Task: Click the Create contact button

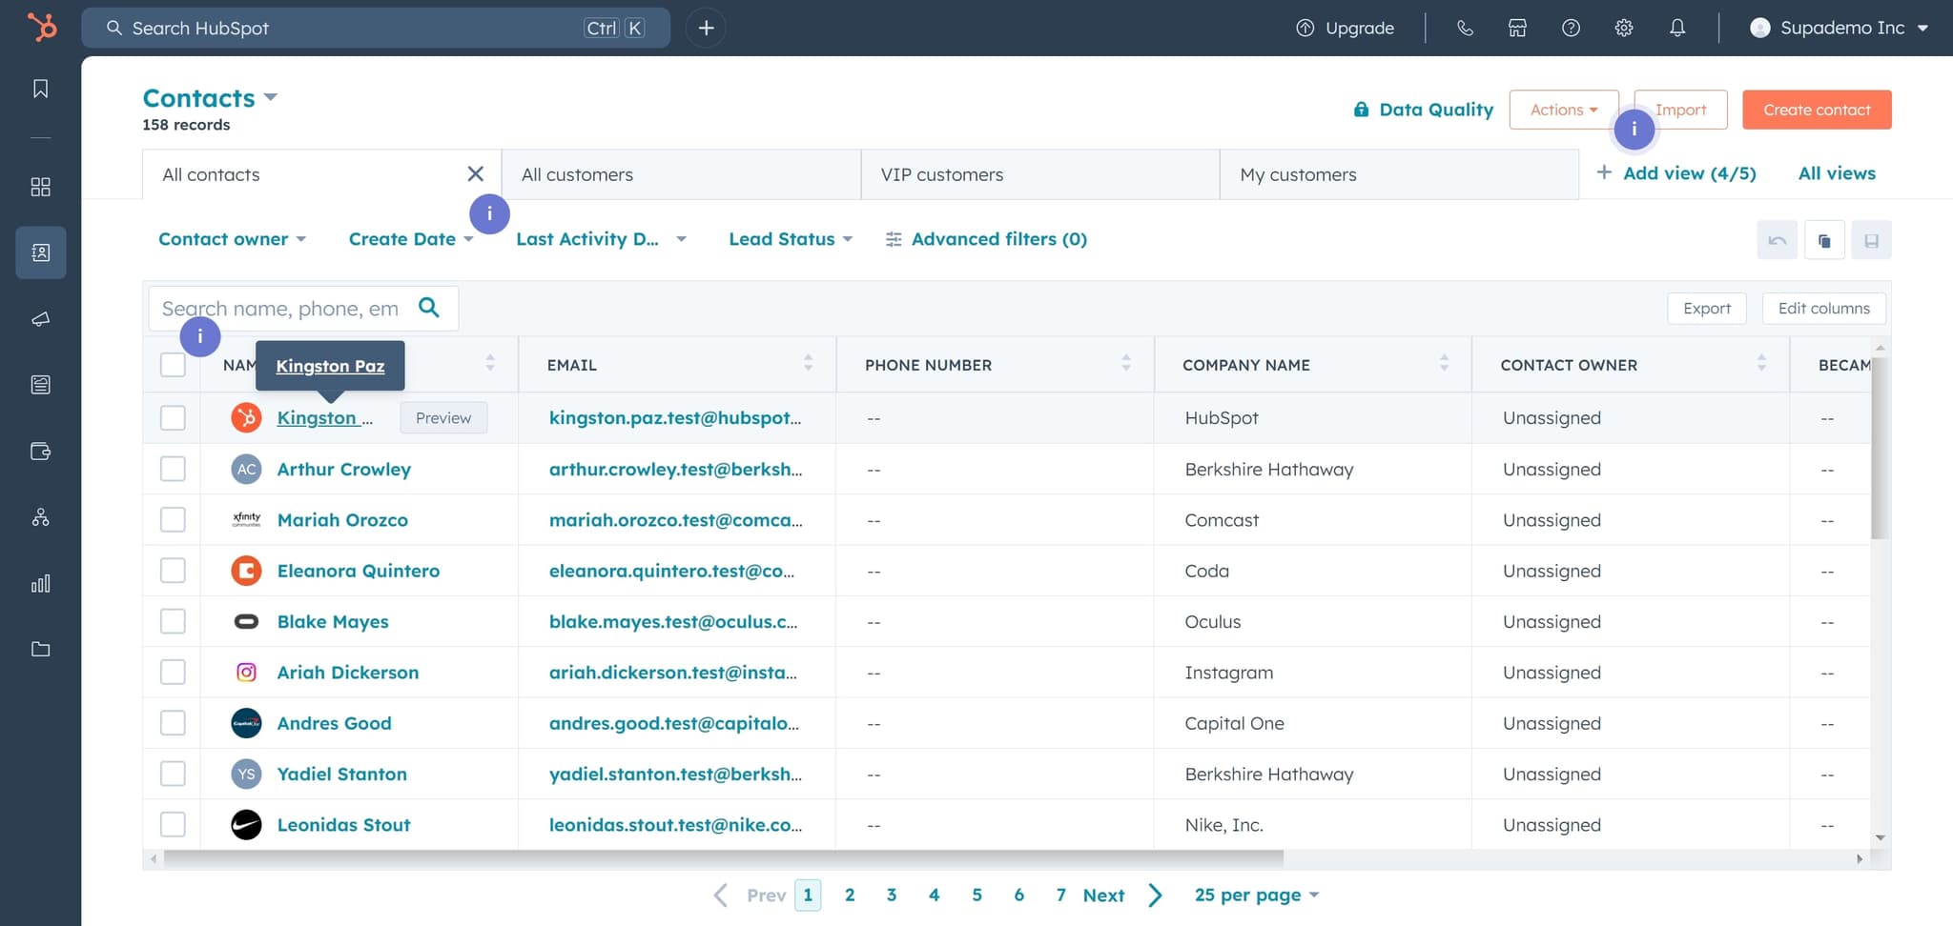Action: coord(1816,110)
